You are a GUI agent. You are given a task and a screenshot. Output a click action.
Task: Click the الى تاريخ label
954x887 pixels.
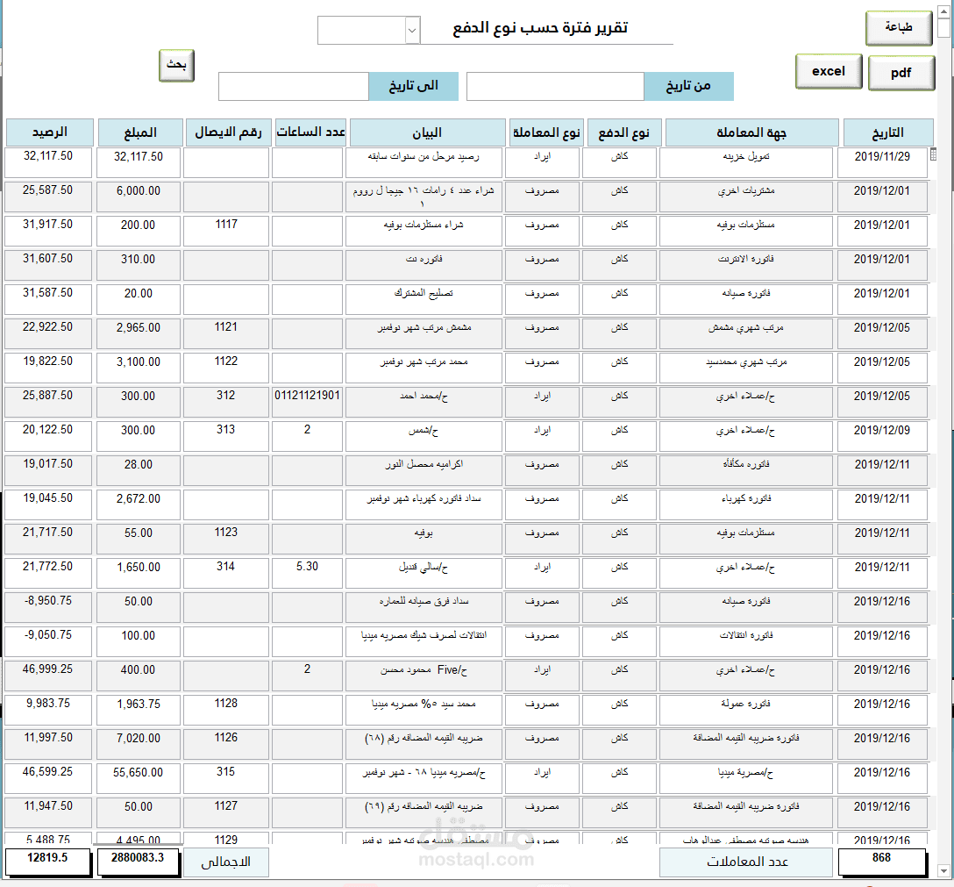coord(414,86)
